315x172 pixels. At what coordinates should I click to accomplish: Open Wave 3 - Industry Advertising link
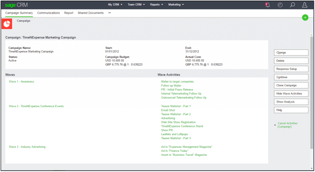(x=27, y=147)
